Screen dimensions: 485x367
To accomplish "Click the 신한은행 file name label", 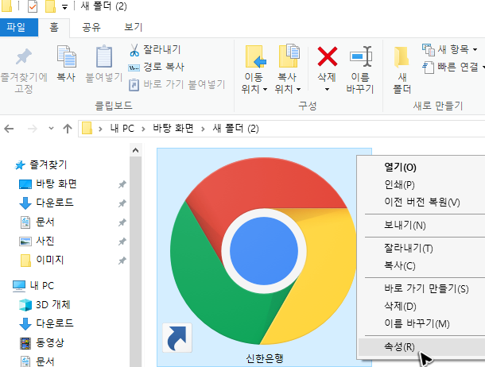I will (265, 358).
